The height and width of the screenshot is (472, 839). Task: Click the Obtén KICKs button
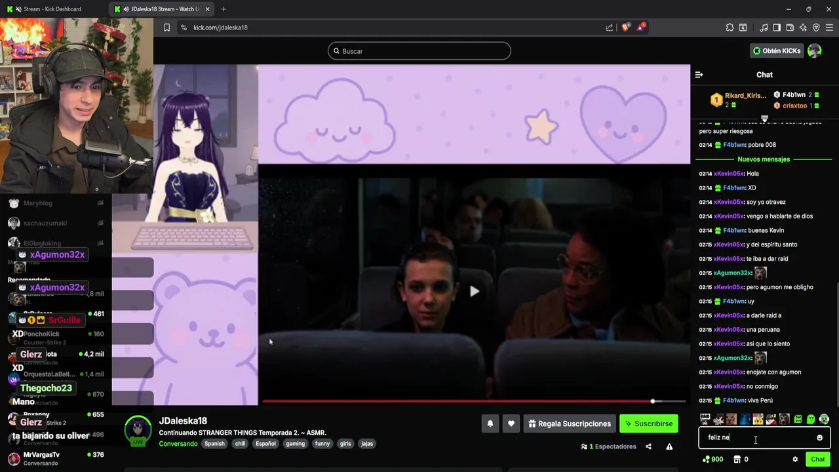pos(777,50)
